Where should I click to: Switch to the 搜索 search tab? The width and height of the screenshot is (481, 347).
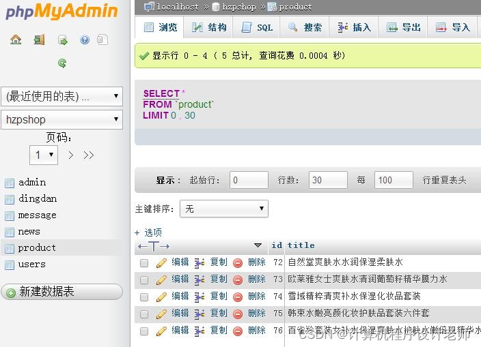(x=304, y=27)
